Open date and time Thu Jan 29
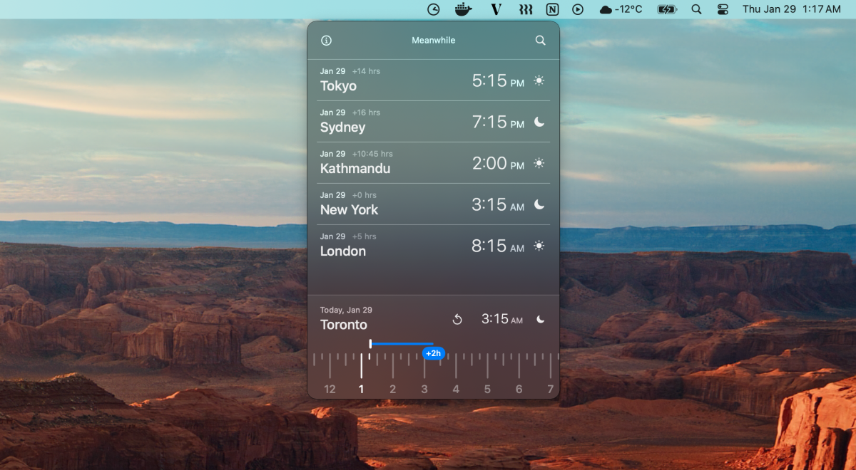This screenshot has width=856, height=470. pos(792,9)
